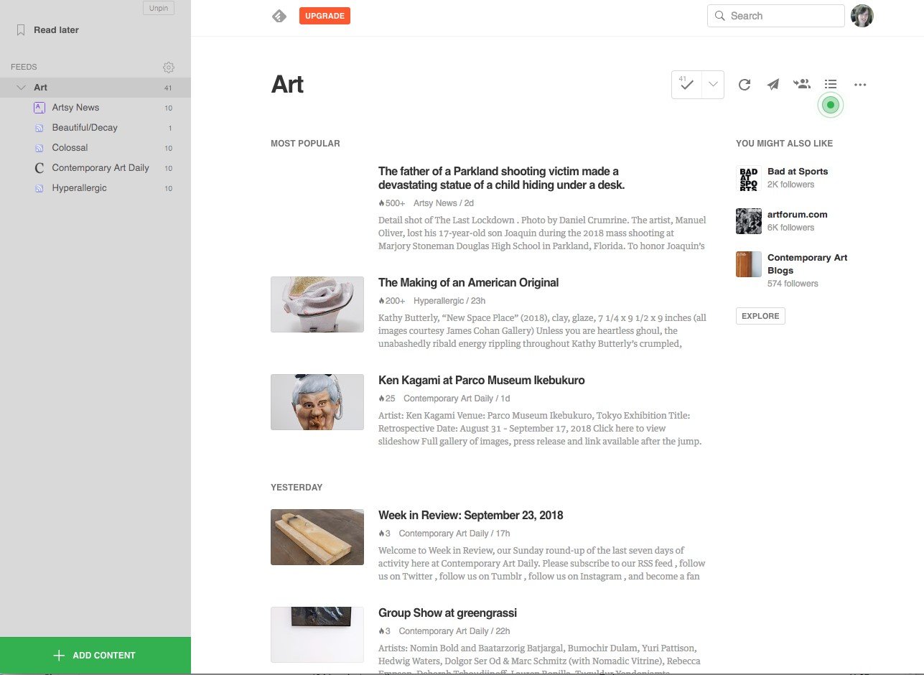This screenshot has width=924, height=675.
Task: Click the paper plane share icon
Action: point(773,85)
